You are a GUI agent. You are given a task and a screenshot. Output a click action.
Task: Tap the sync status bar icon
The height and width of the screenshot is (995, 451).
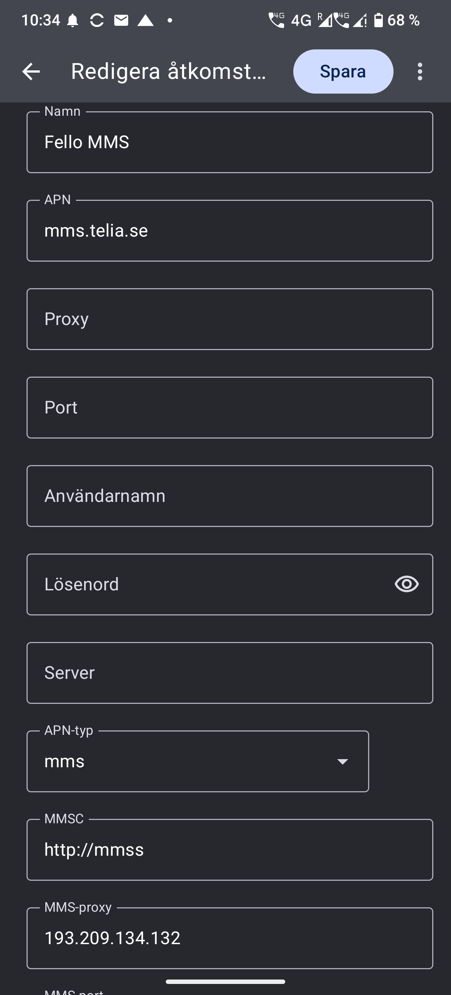97,21
